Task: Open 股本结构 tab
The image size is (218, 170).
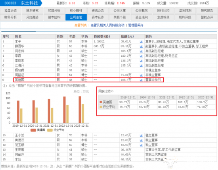Action: (54, 17)
